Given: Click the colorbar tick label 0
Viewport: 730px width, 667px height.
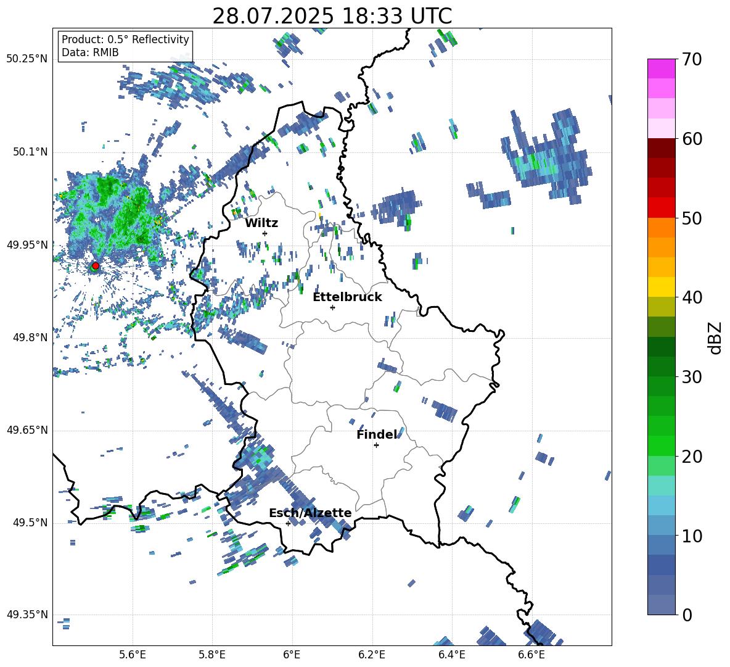Looking at the screenshot, I should click(x=687, y=615).
